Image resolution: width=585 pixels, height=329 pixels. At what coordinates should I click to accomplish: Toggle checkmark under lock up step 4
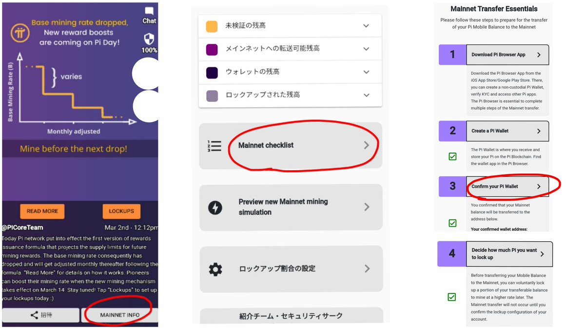pos(452,297)
